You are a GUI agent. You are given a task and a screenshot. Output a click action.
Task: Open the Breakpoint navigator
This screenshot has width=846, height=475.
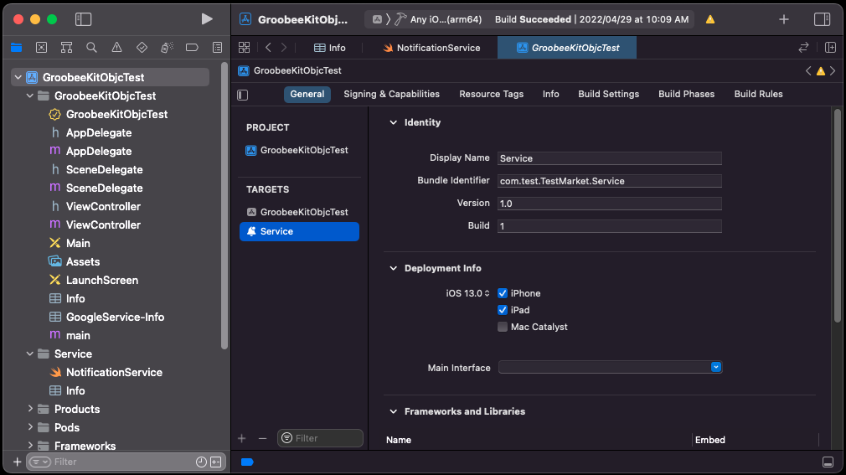click(192, 48)
